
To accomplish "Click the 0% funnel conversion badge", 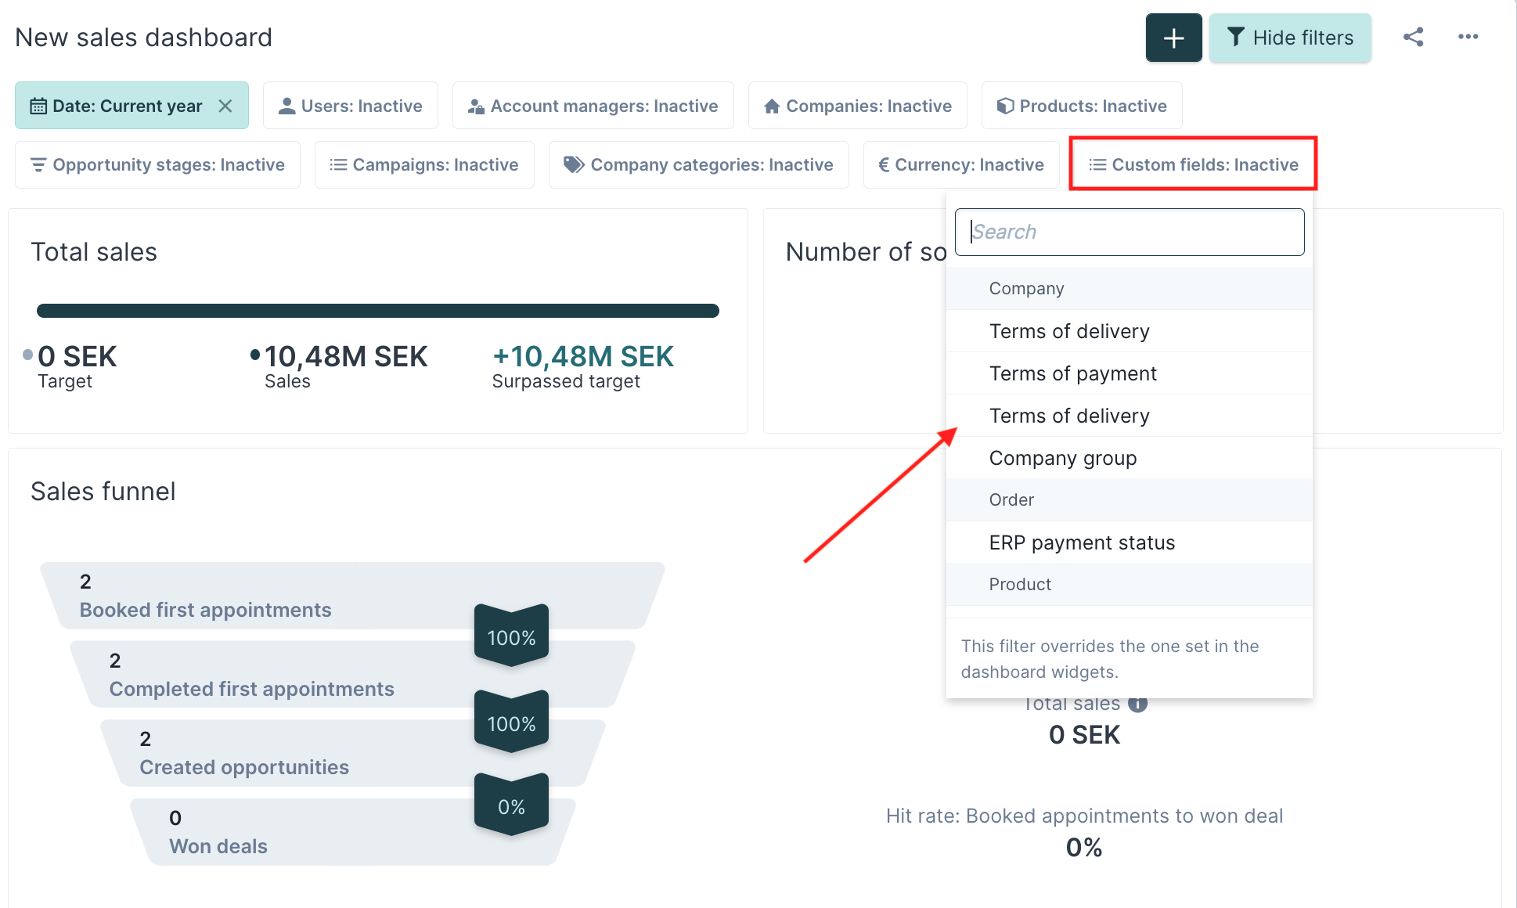I will (511, 806).
